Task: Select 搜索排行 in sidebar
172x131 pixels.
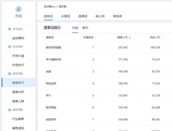Action: (18, 83)
